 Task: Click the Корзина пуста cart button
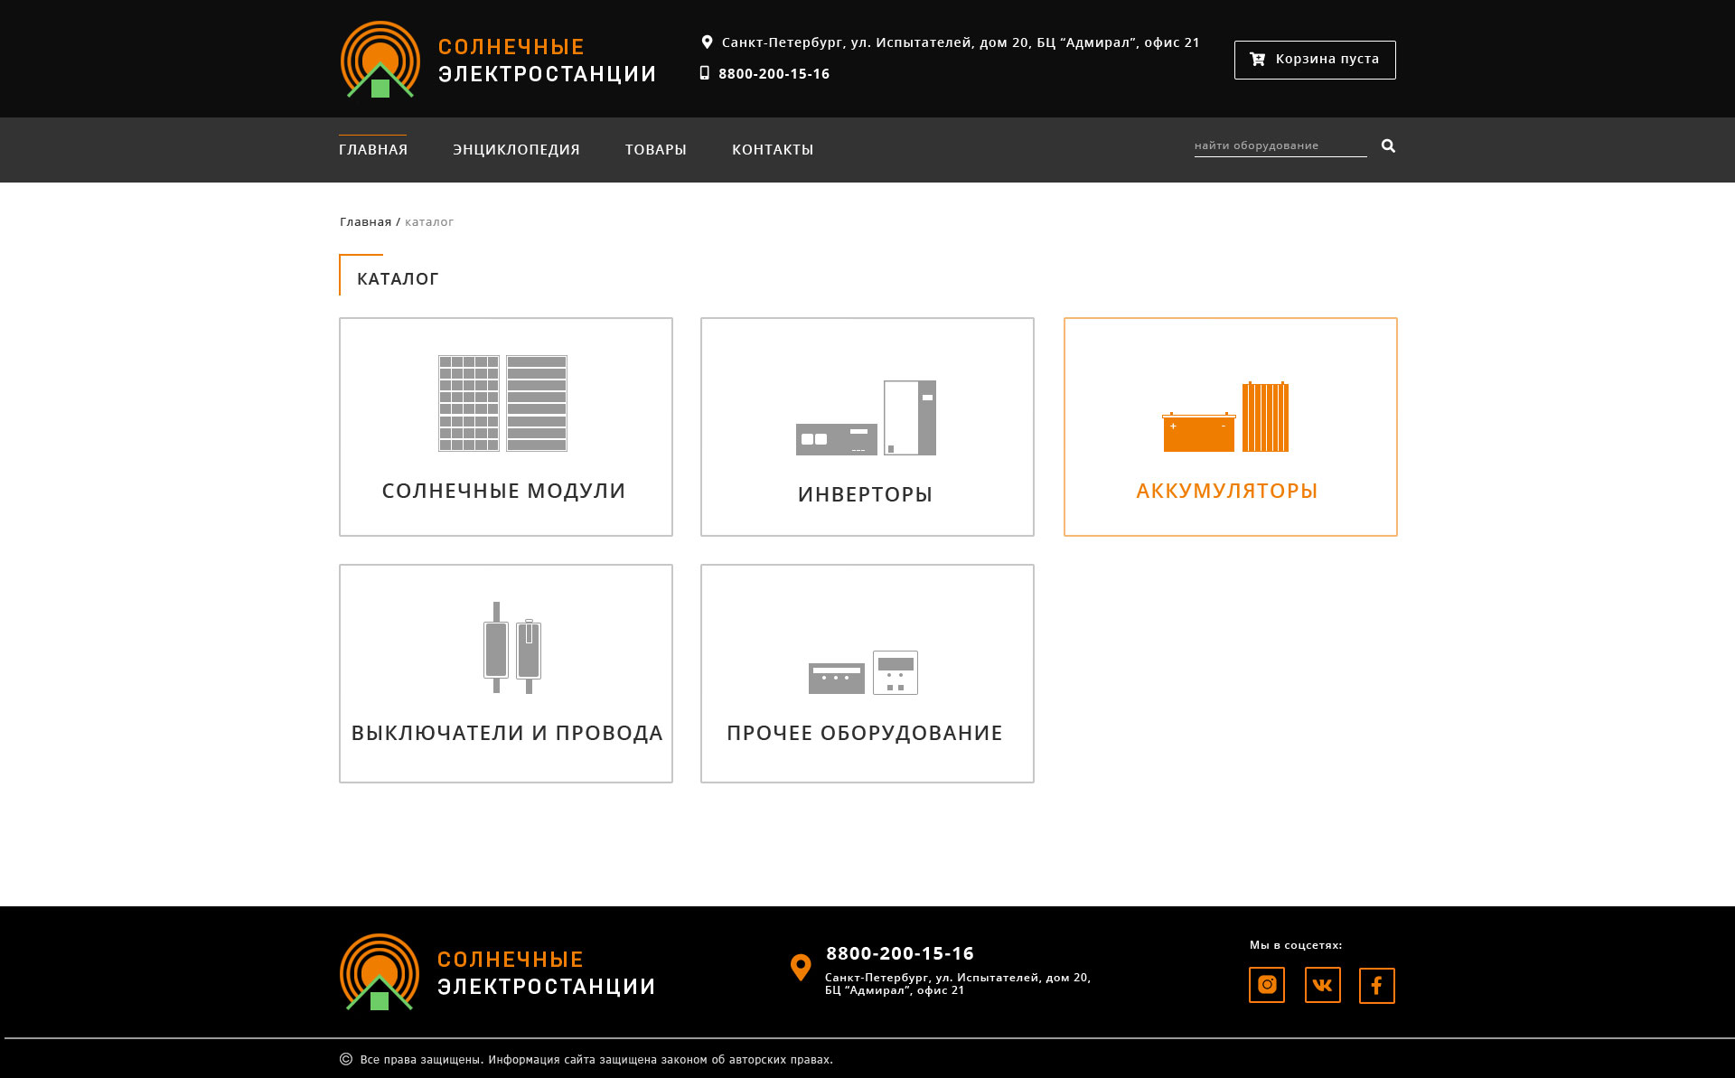(x=1315, y=60)
